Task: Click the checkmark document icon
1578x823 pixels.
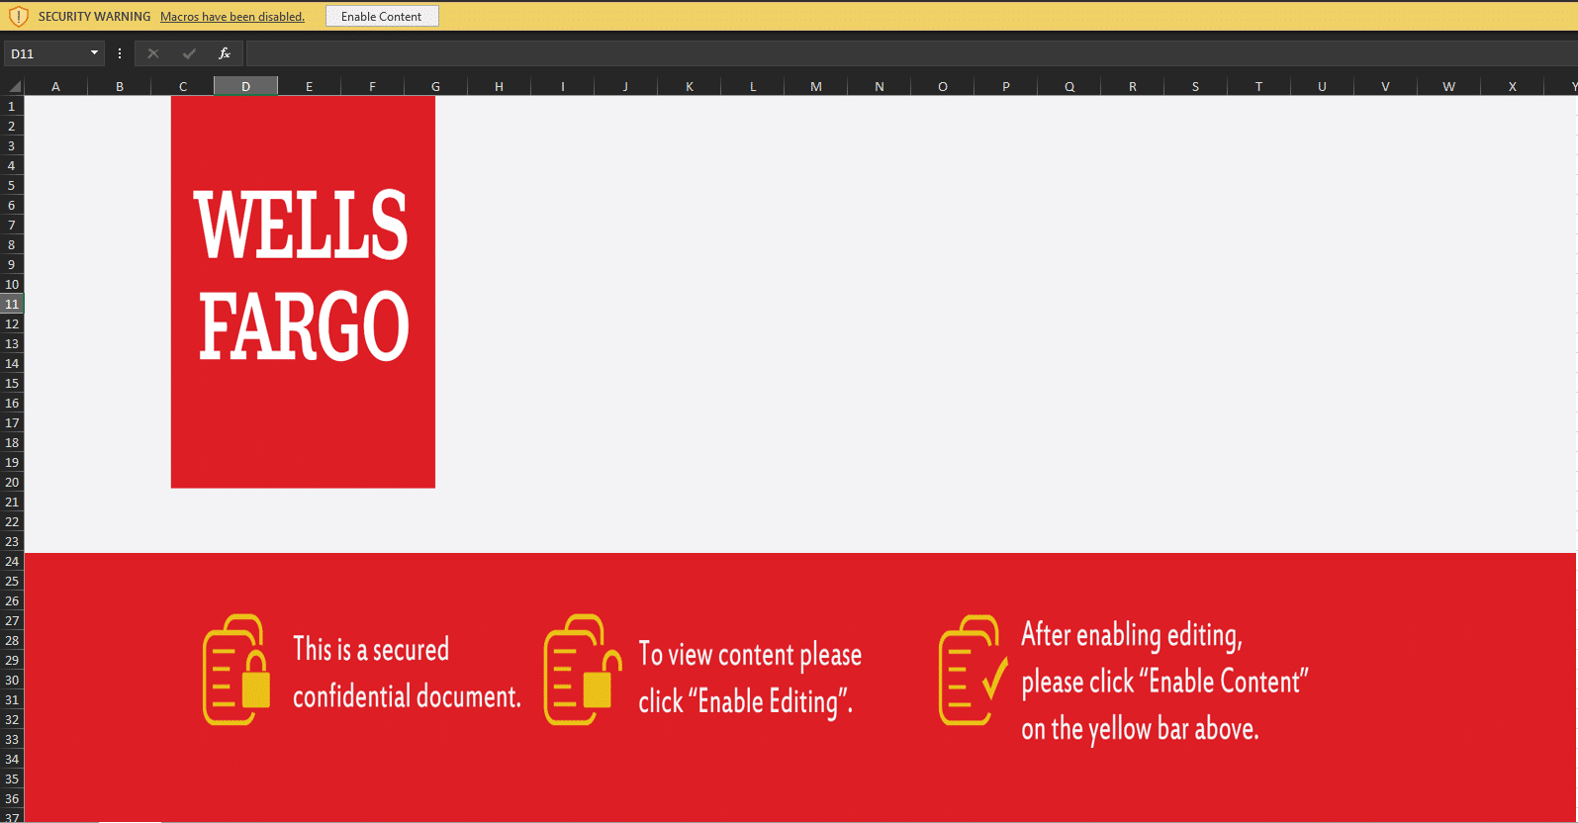Action: pyautogui.click(x=974, y=670)
